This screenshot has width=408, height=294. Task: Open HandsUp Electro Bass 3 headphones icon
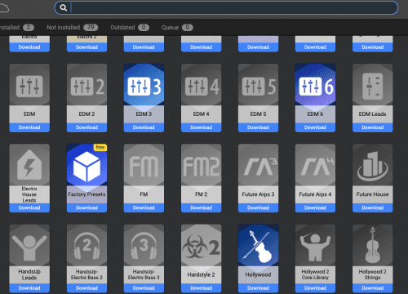(144, 246)
